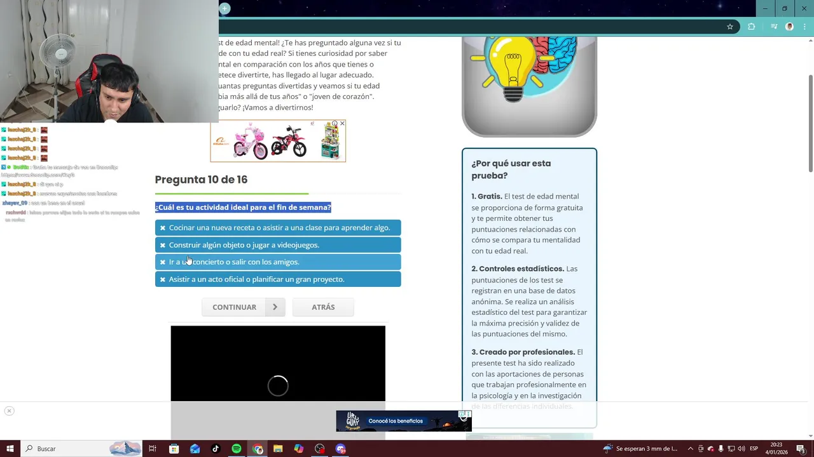Open the Chrome three-dot menu

803,27
